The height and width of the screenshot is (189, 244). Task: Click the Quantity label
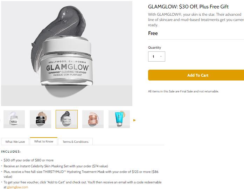tap(154, 48)
